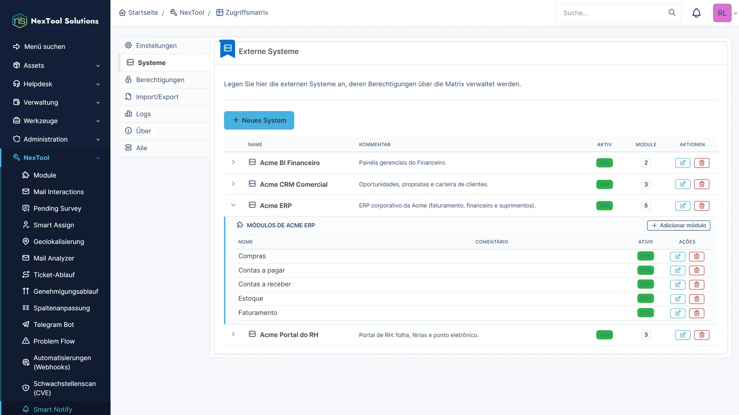Open Problem Flow in sidebar
This screenshot has width=739, height=415.
point(55,341)
